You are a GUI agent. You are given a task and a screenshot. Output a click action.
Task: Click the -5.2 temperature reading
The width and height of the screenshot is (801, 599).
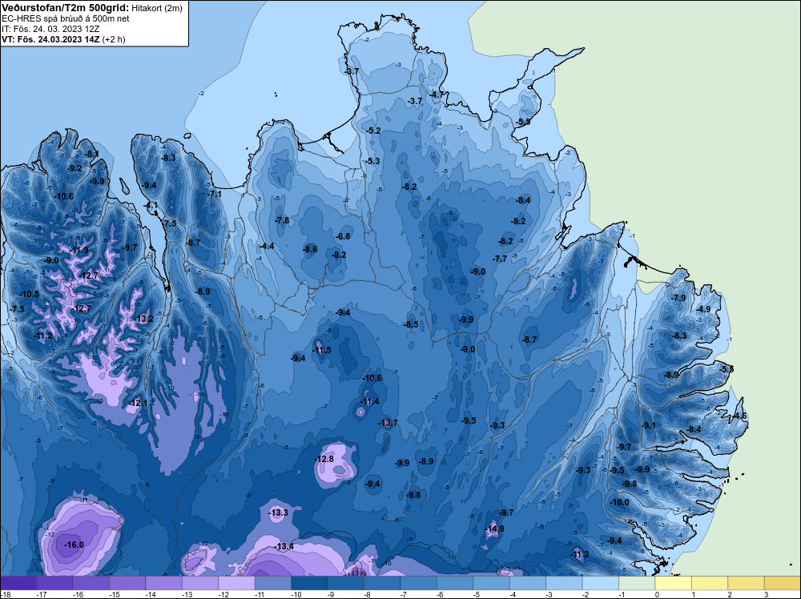point(373,131)
